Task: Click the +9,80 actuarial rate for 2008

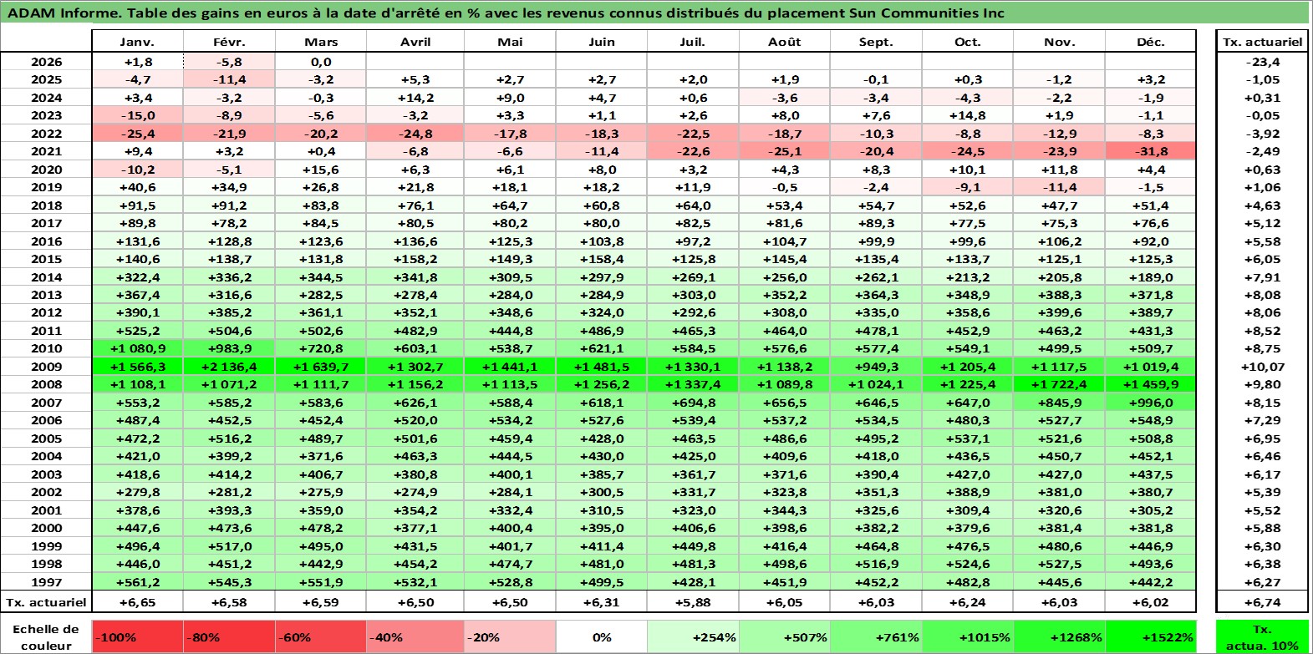Action: (1262, 384)
